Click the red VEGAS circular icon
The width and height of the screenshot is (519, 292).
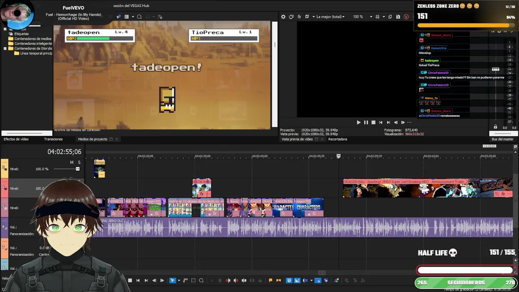(x=406, y=17)
